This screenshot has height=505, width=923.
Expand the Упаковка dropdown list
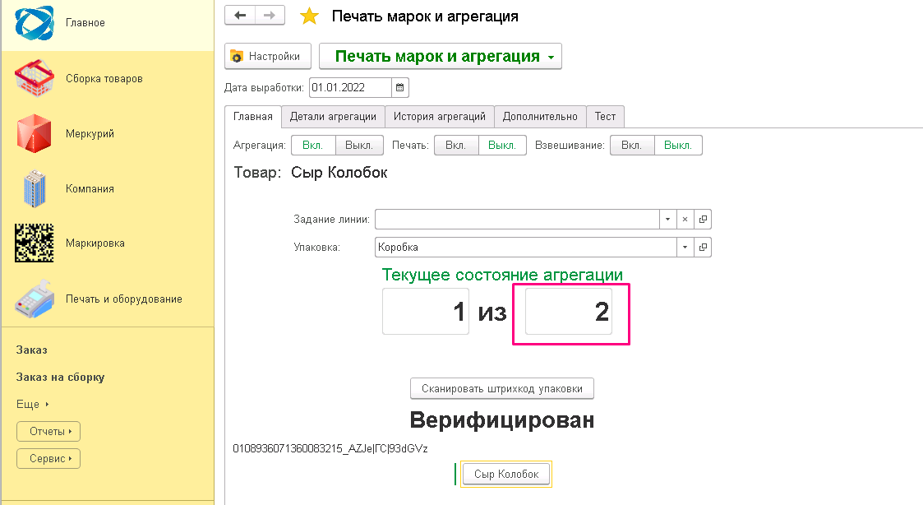(x=685, y=248)
